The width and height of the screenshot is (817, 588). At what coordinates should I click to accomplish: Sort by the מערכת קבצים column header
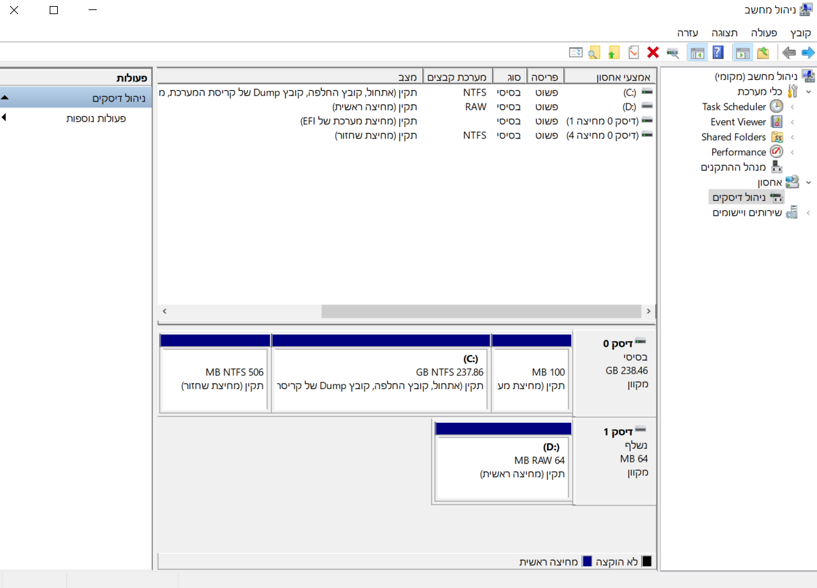pyautogui.click(x=458, y=77)
